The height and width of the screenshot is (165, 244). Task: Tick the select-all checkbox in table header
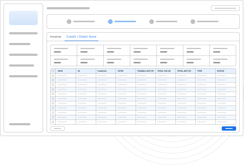(x=53, y=71)
